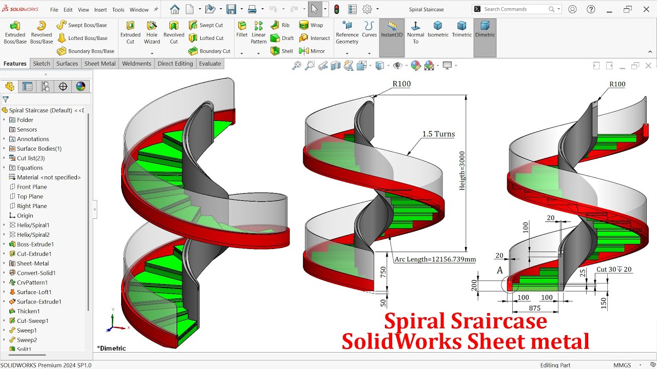This screenshot has width=657, height=369.
Task: Open the Reference Geometry dropdown arrow
Action: click(346, 53)
